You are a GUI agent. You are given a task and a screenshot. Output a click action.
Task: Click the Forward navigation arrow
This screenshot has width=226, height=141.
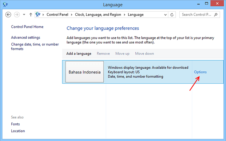[17, 15]
